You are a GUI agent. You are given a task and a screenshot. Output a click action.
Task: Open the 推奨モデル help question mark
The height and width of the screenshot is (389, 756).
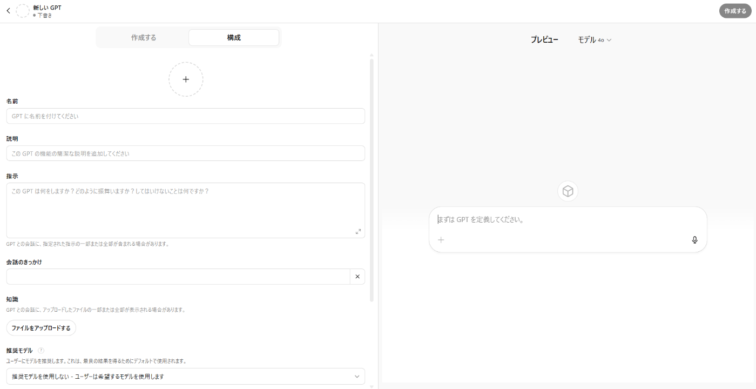click(41, 350)
